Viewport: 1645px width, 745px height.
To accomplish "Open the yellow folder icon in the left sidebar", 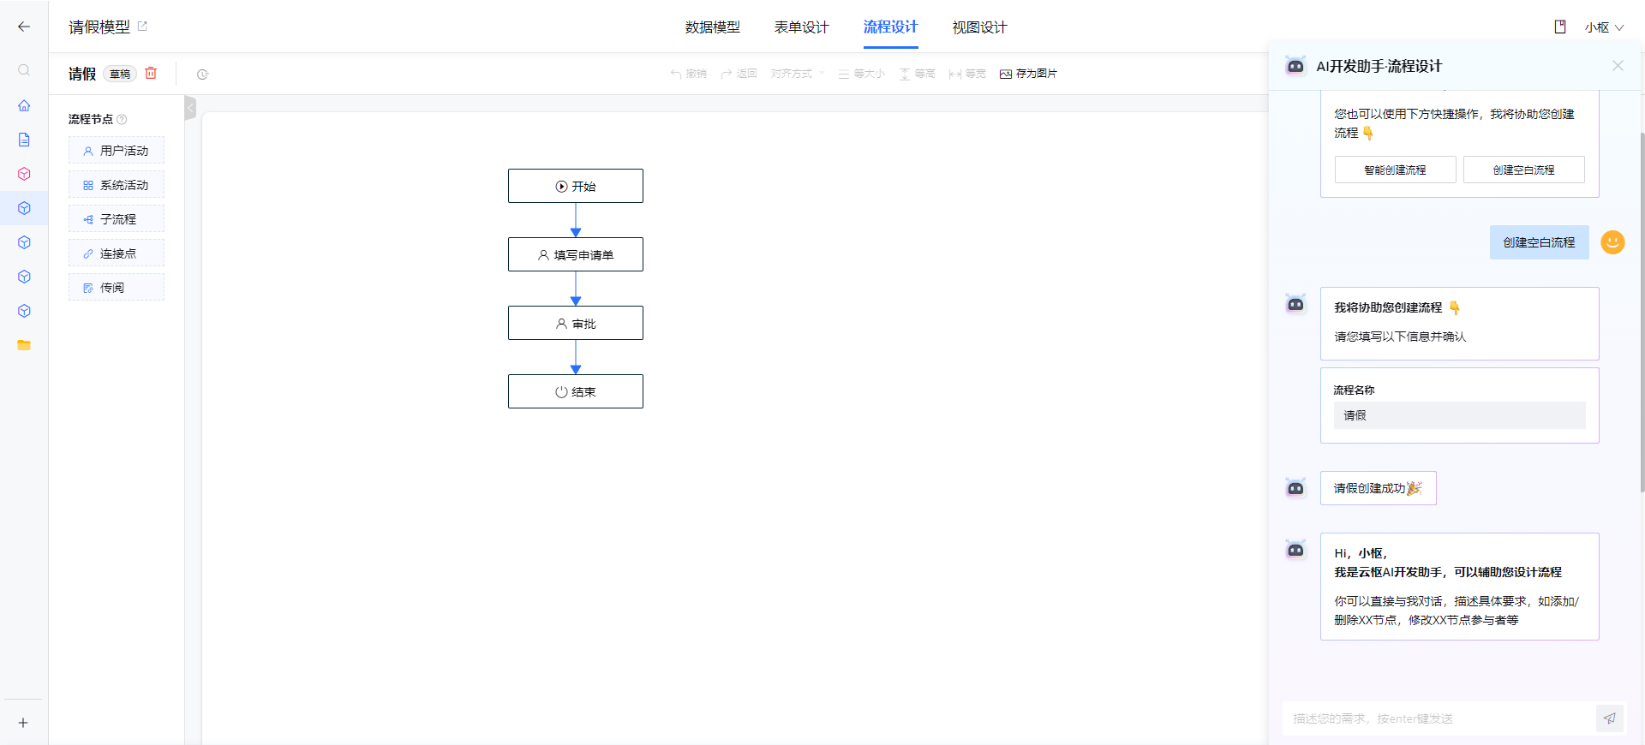I will [x=24, y=345].
